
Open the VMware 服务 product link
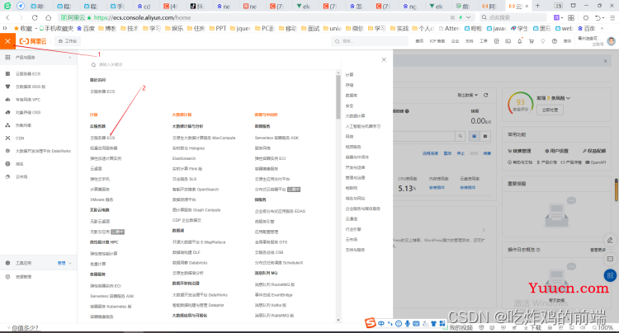pyautogui.click(x=102, y=199)
